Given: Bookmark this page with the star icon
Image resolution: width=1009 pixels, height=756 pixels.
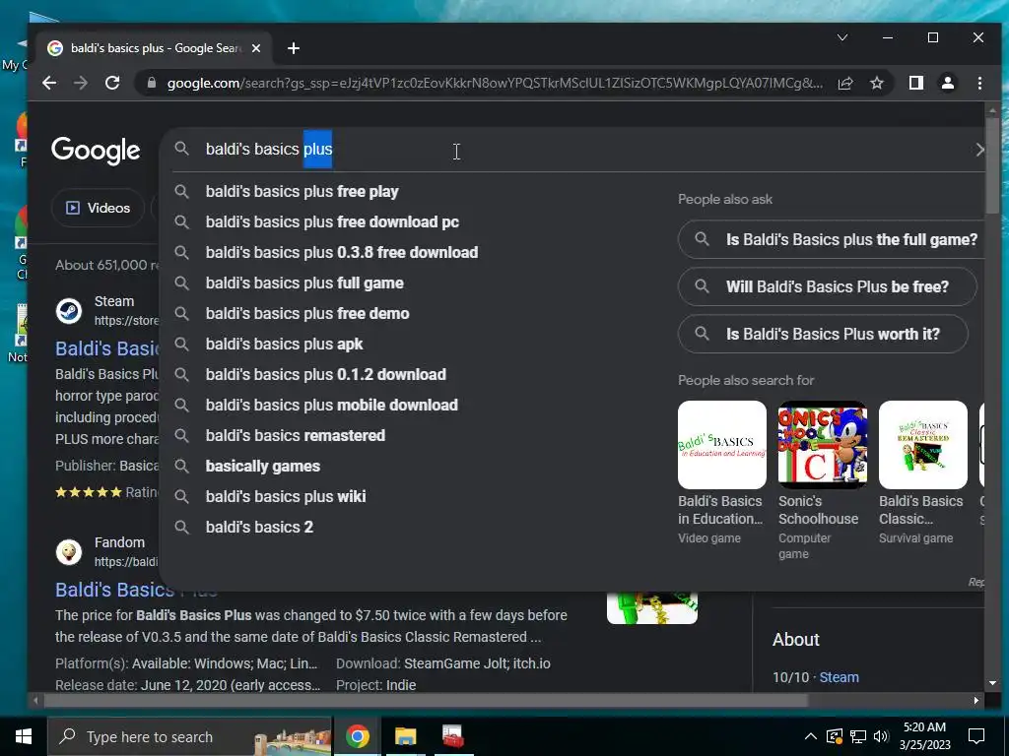Looking at the screenshot, I should (x=876, y=83).
